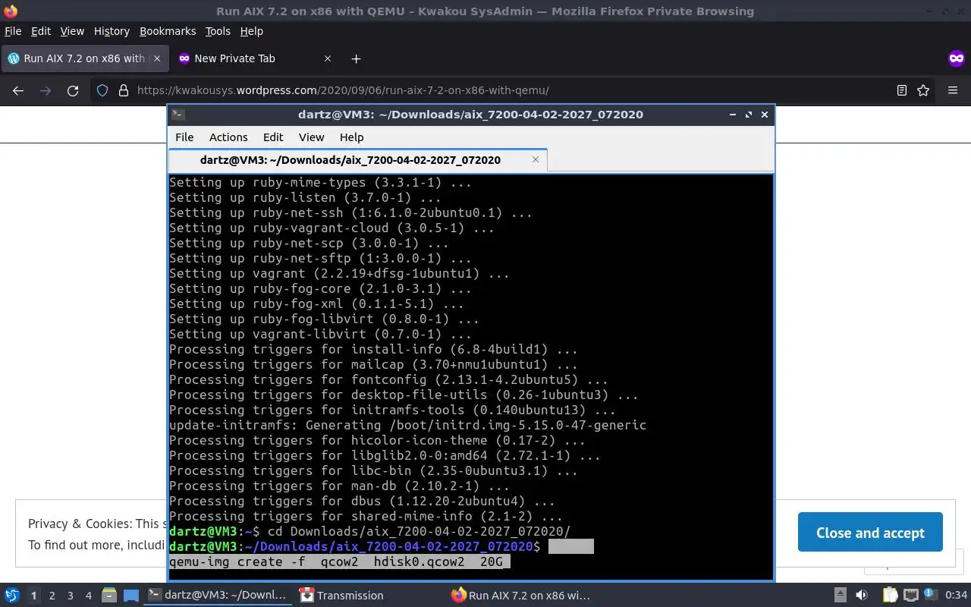Toggle Reader View icon
The width and height of the screenshot is (971, 607).
tap(901, 90)
